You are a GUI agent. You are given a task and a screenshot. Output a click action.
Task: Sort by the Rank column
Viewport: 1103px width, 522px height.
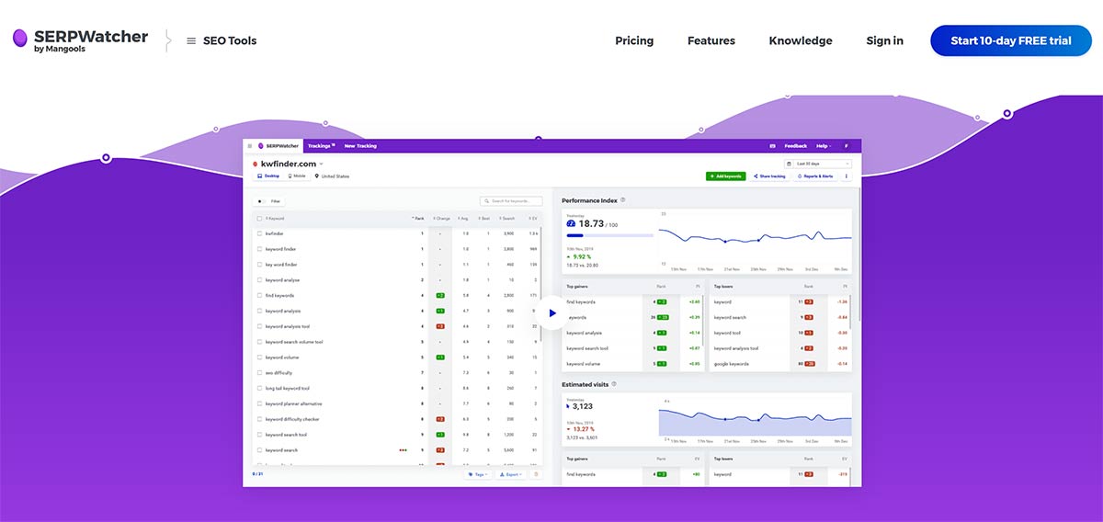418,218
